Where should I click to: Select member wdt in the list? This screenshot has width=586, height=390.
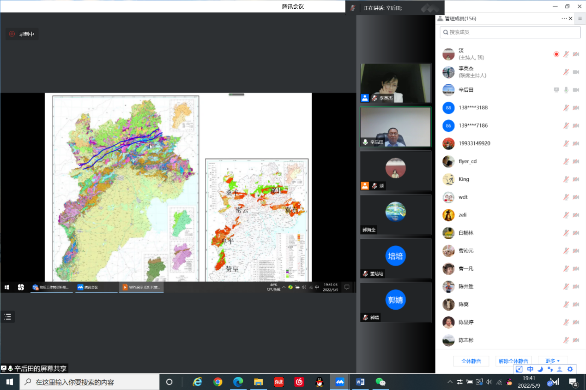click(463, 197)
